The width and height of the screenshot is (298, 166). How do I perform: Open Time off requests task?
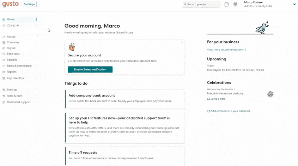click(x=125, y=156)
